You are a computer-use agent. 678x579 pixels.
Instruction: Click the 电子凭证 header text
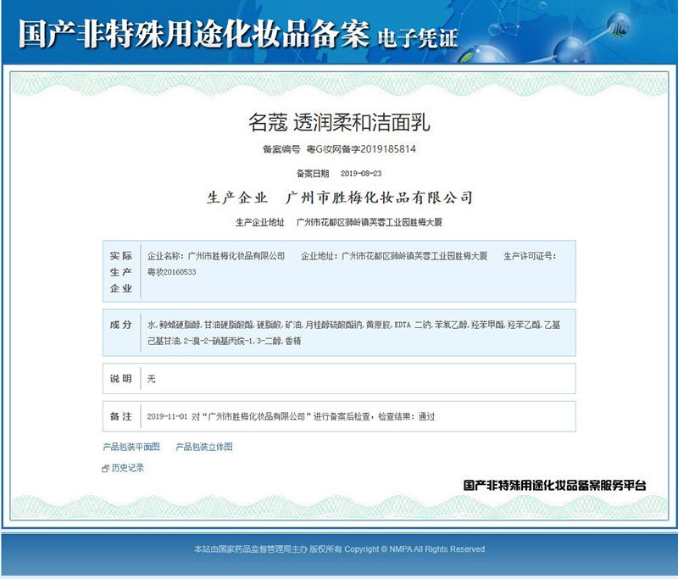tap(418, 38)
